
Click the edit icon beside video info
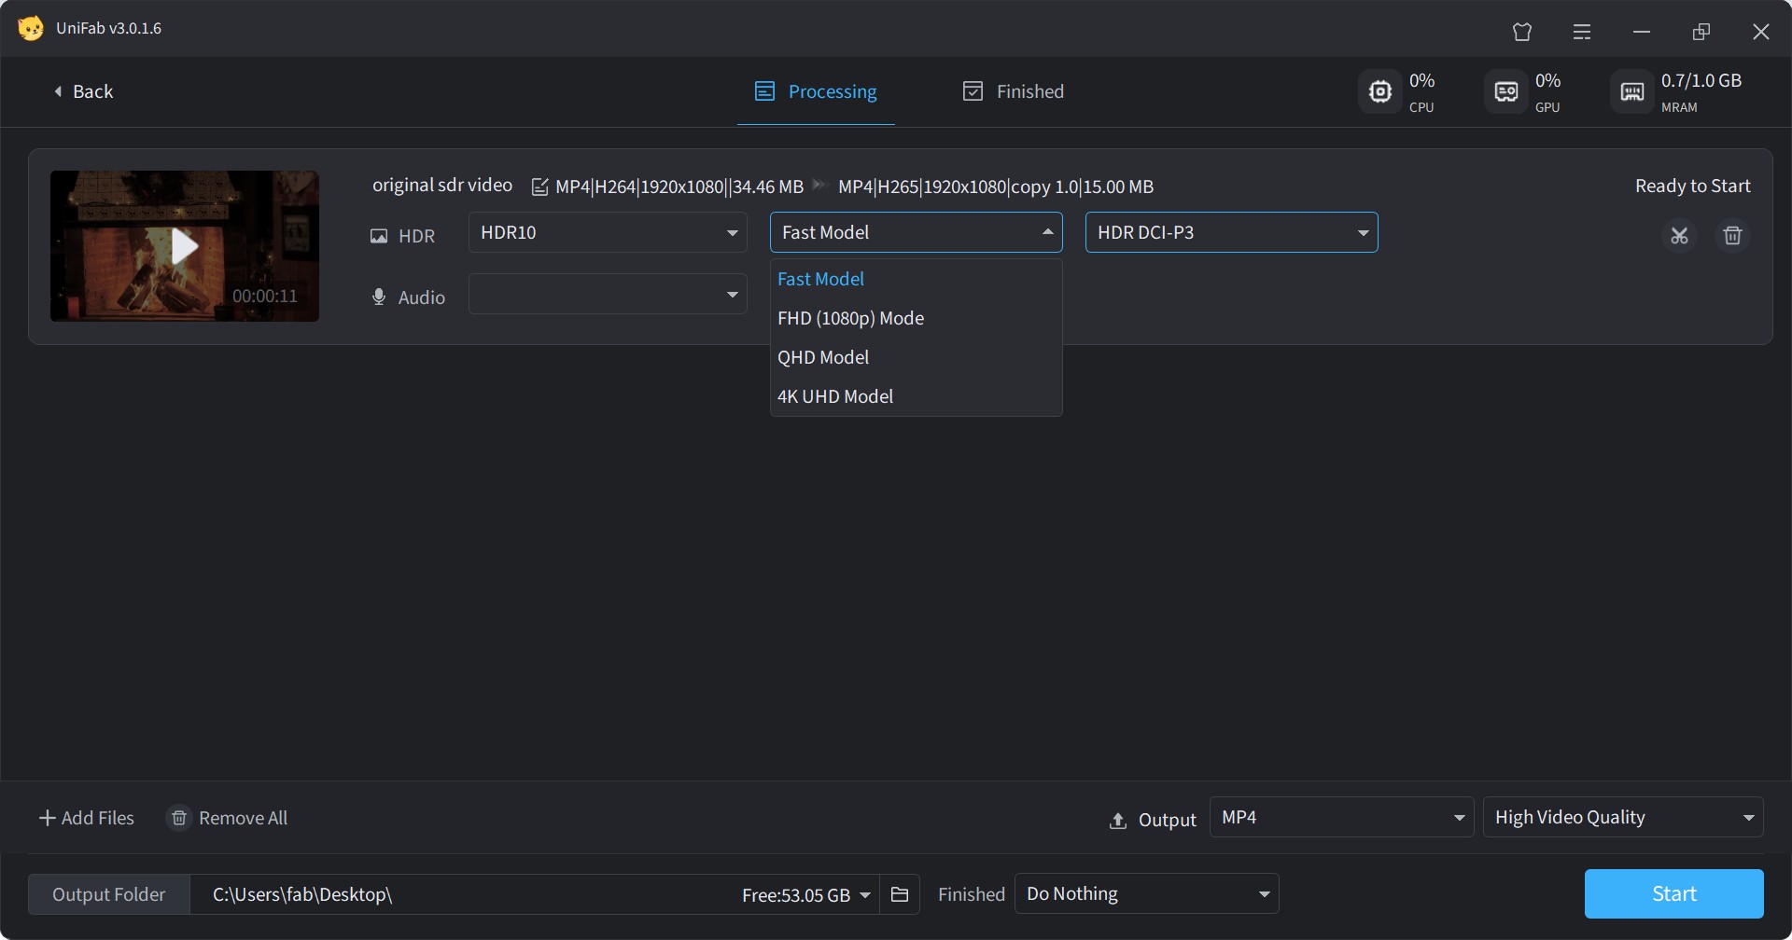pyautogui.click(x=539, y=187)
